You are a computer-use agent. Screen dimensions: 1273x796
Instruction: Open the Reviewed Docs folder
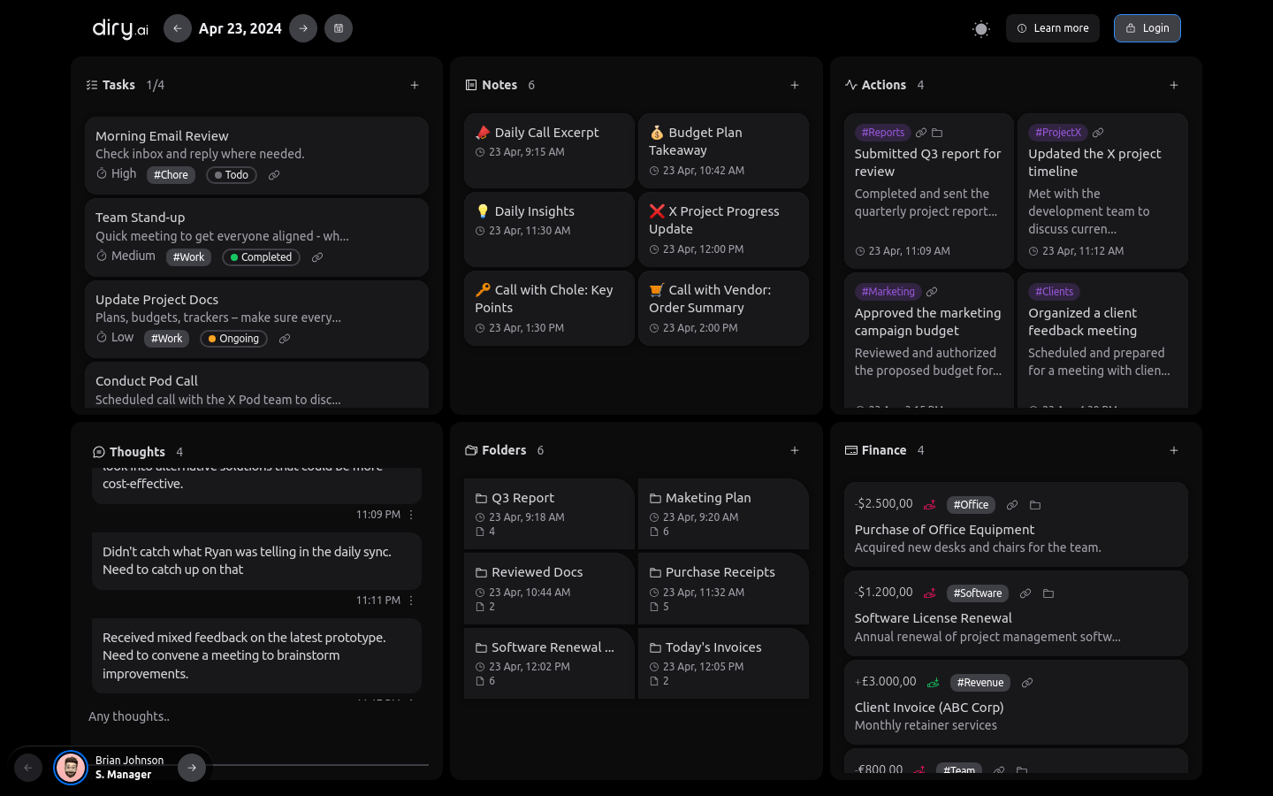tap(549, 588)
